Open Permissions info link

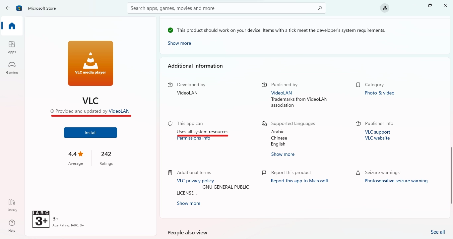pyautogui.click(x=194, y=138)
